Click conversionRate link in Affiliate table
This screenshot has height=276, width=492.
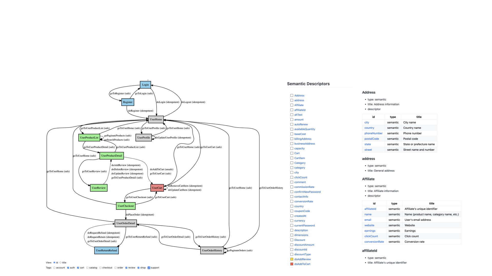coord(374,242)
